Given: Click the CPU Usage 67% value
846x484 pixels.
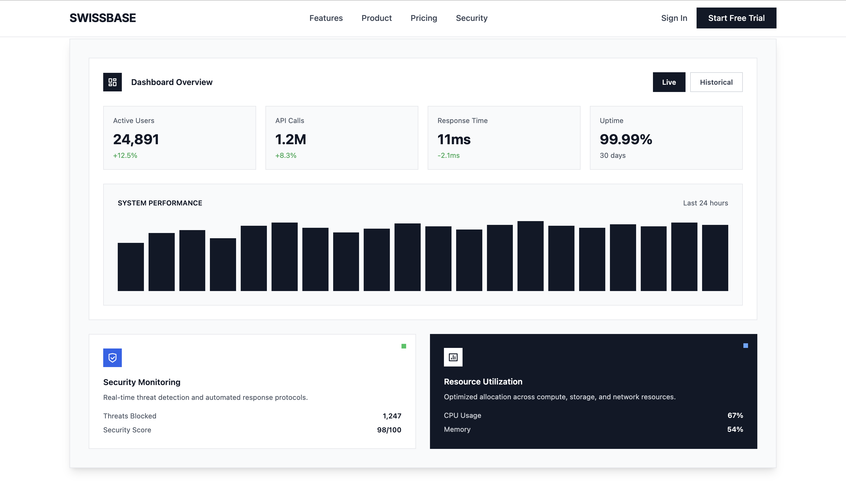Looking at the screenshot, I should [734, 415].
